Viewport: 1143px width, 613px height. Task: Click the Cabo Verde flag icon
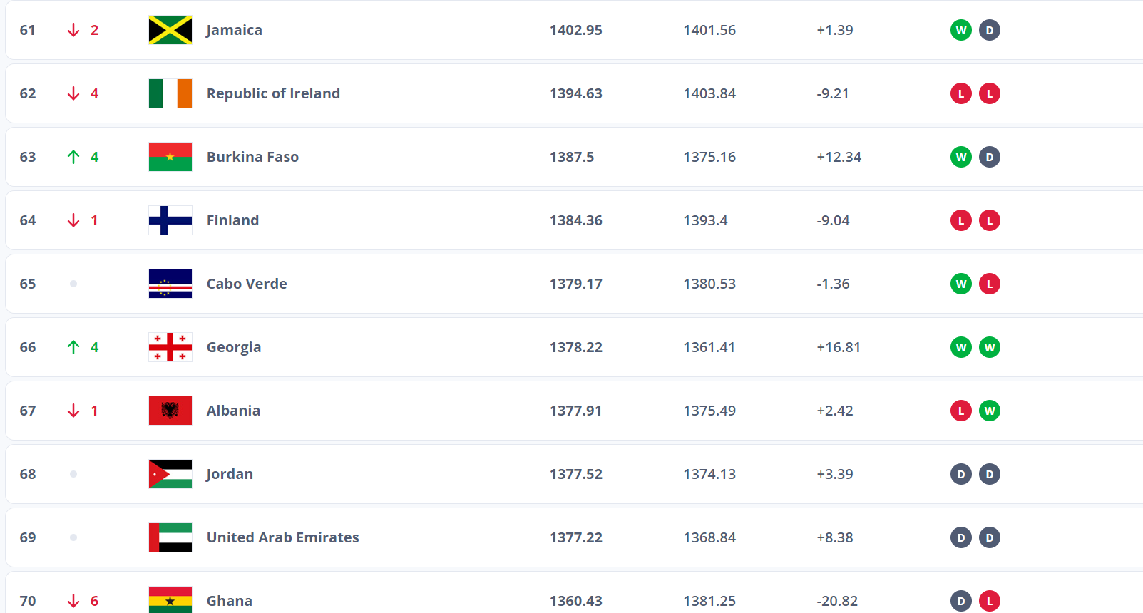click(x=170, y=284)
